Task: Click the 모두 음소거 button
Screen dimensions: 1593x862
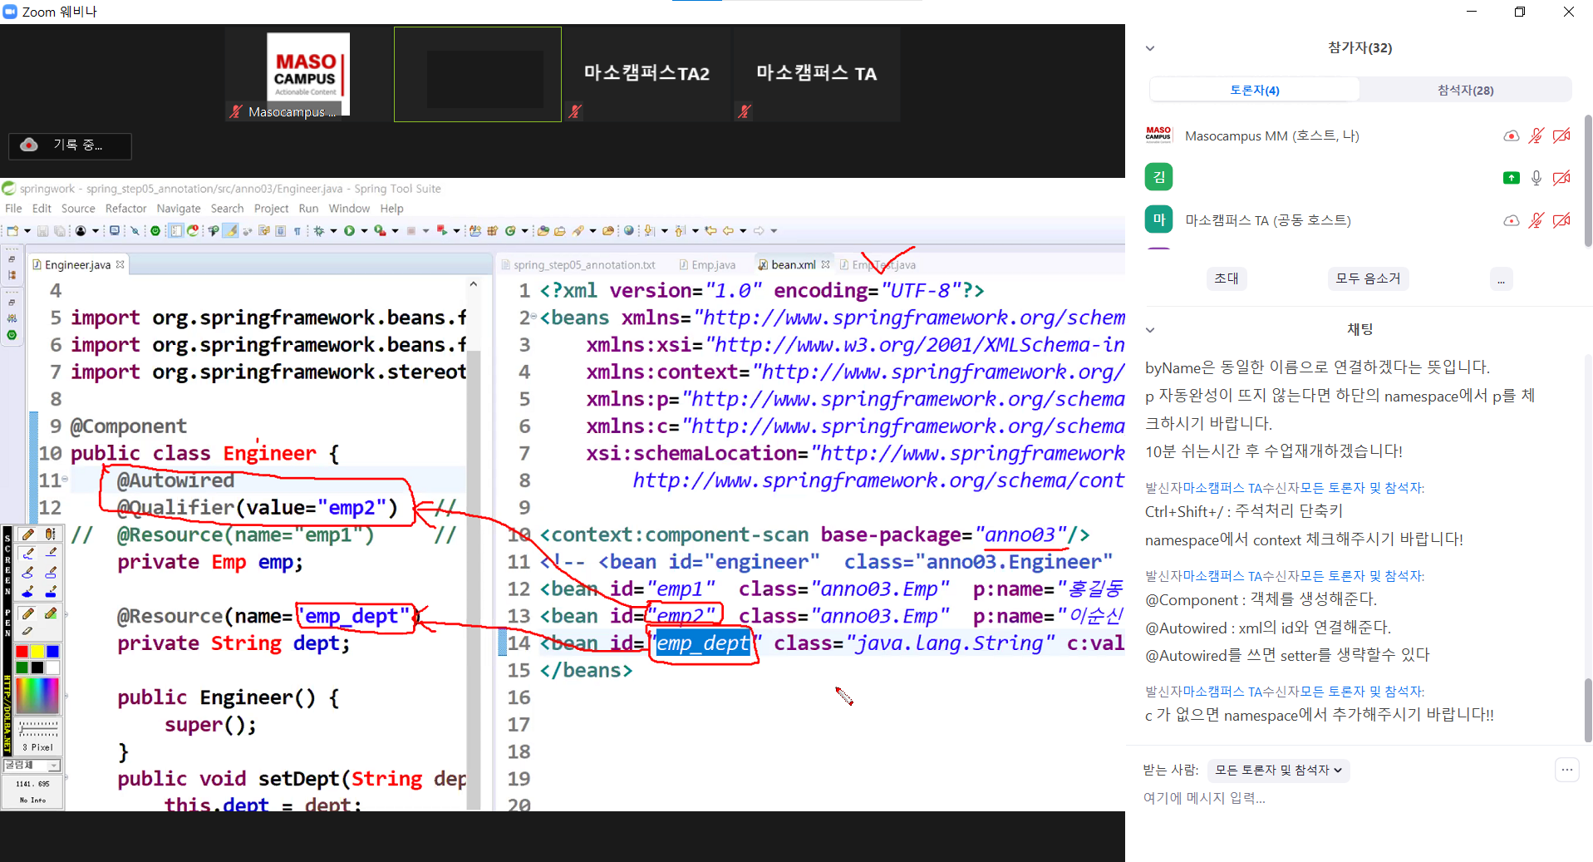Action: point(1367,278)
